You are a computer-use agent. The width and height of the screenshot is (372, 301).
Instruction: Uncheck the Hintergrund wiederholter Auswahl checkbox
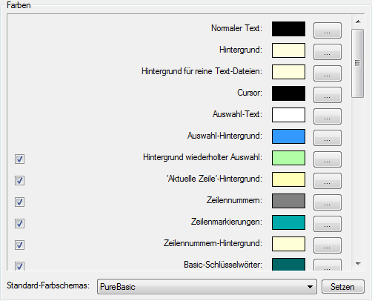click(x=19, y=159)
